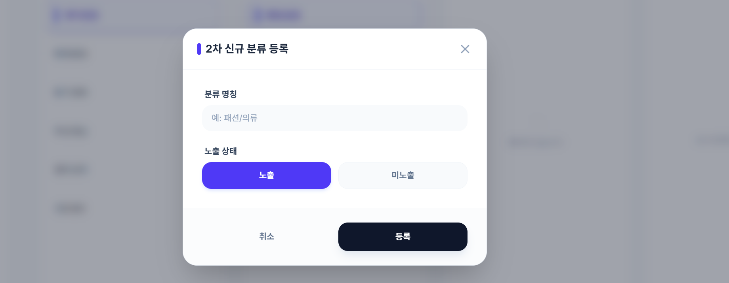Click the X icon to dismiss the modal
Viewport: 729px width, 283px height.
coord(465,49)
